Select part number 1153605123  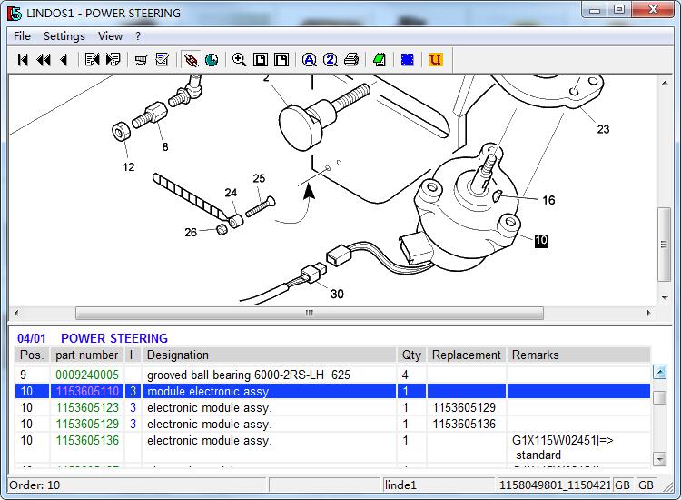coord(87,407)
